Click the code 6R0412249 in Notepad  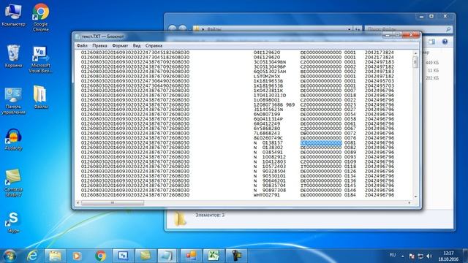coord(267,123)
